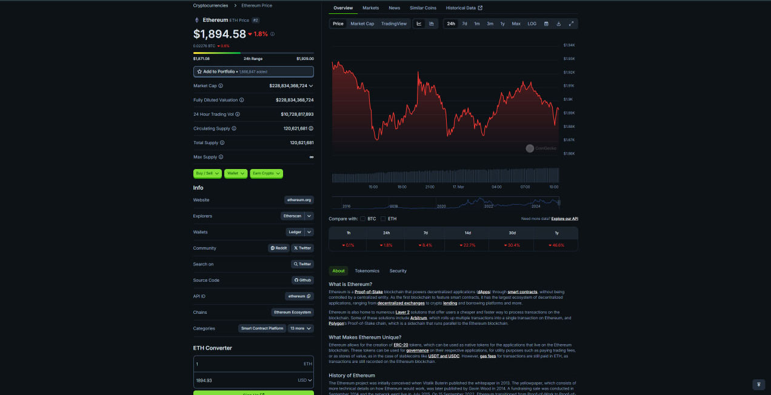Viewport: 771px width, 395px height.
Task: Click the chart download icon
Action: [559, 24]
